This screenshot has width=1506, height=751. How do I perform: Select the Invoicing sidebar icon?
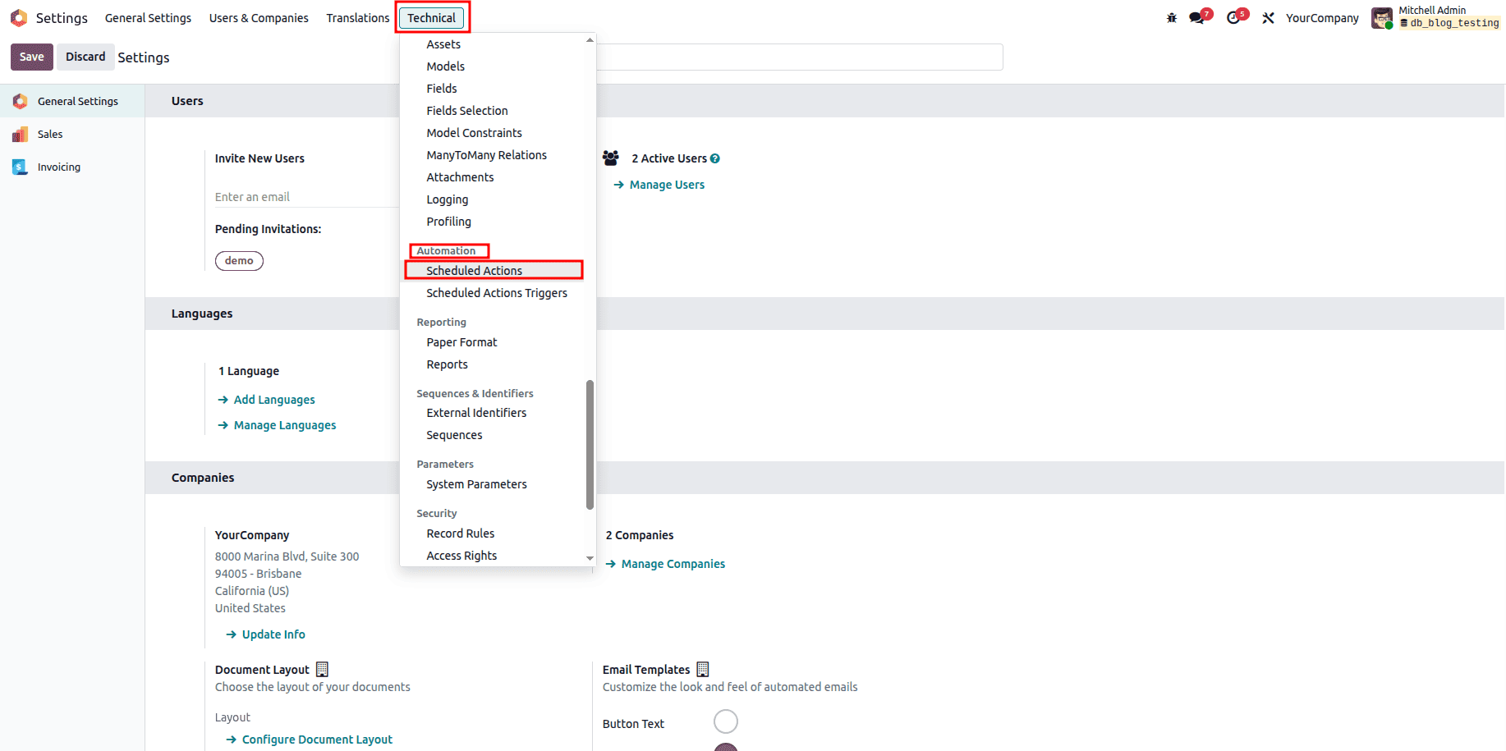(x=20, y=167)
